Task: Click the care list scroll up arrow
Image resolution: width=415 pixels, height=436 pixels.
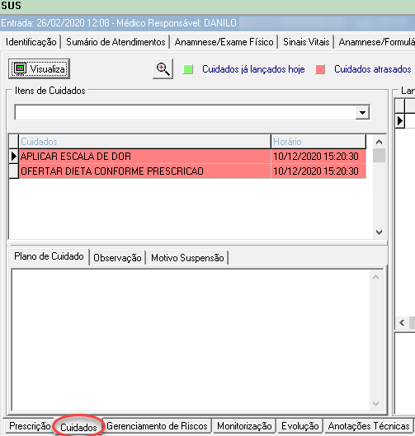Action: (x=379, y=142)
